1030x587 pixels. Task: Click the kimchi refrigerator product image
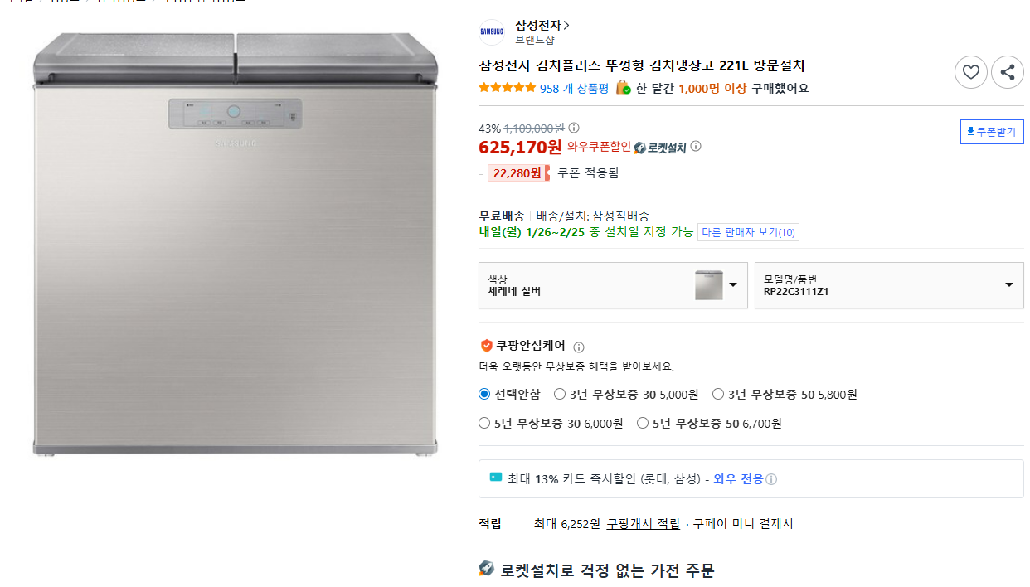[x=236, y=245]
